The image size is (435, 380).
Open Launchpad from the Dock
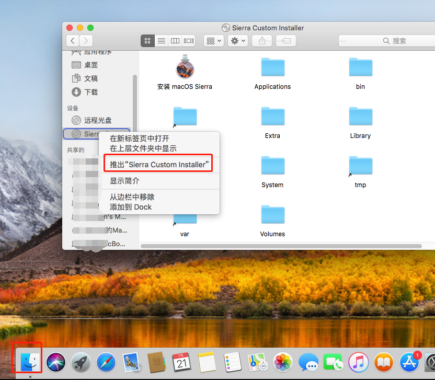pos(81,362)
